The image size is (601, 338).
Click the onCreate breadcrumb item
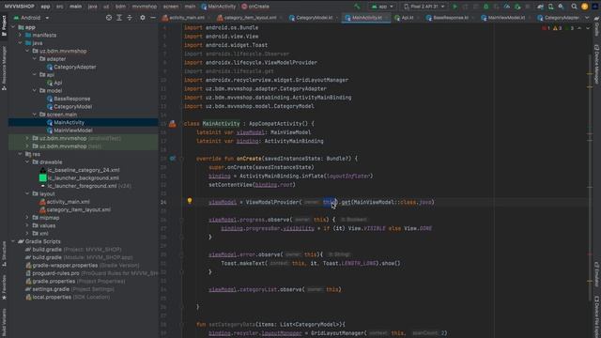pyautogui.click(x=255, y=7)
